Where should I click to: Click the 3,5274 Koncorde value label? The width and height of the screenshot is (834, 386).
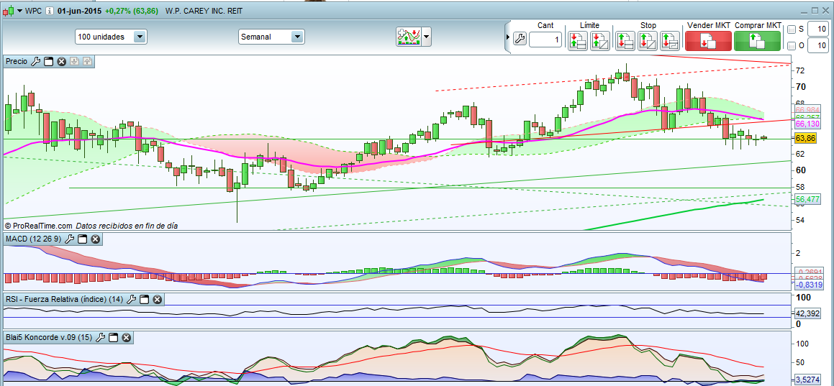808,380
